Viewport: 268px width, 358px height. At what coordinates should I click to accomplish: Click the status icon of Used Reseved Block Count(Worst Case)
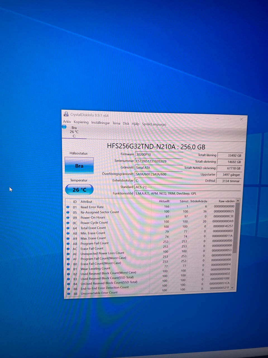click(68, 274)
